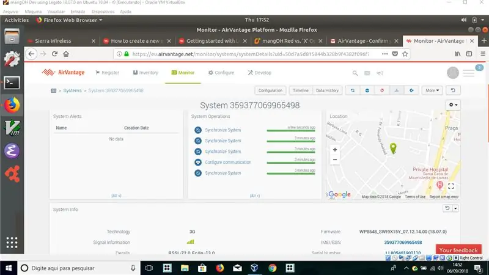Image resolution: width=489 pixels, height=275 pixels.
Task: Open Firefox hamburger menu
Action: (x=483, y=54)
